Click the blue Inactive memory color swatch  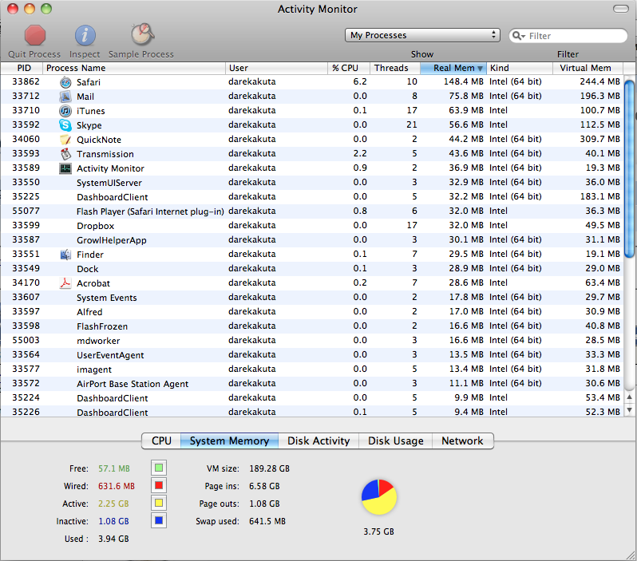[x=159, y=520]
